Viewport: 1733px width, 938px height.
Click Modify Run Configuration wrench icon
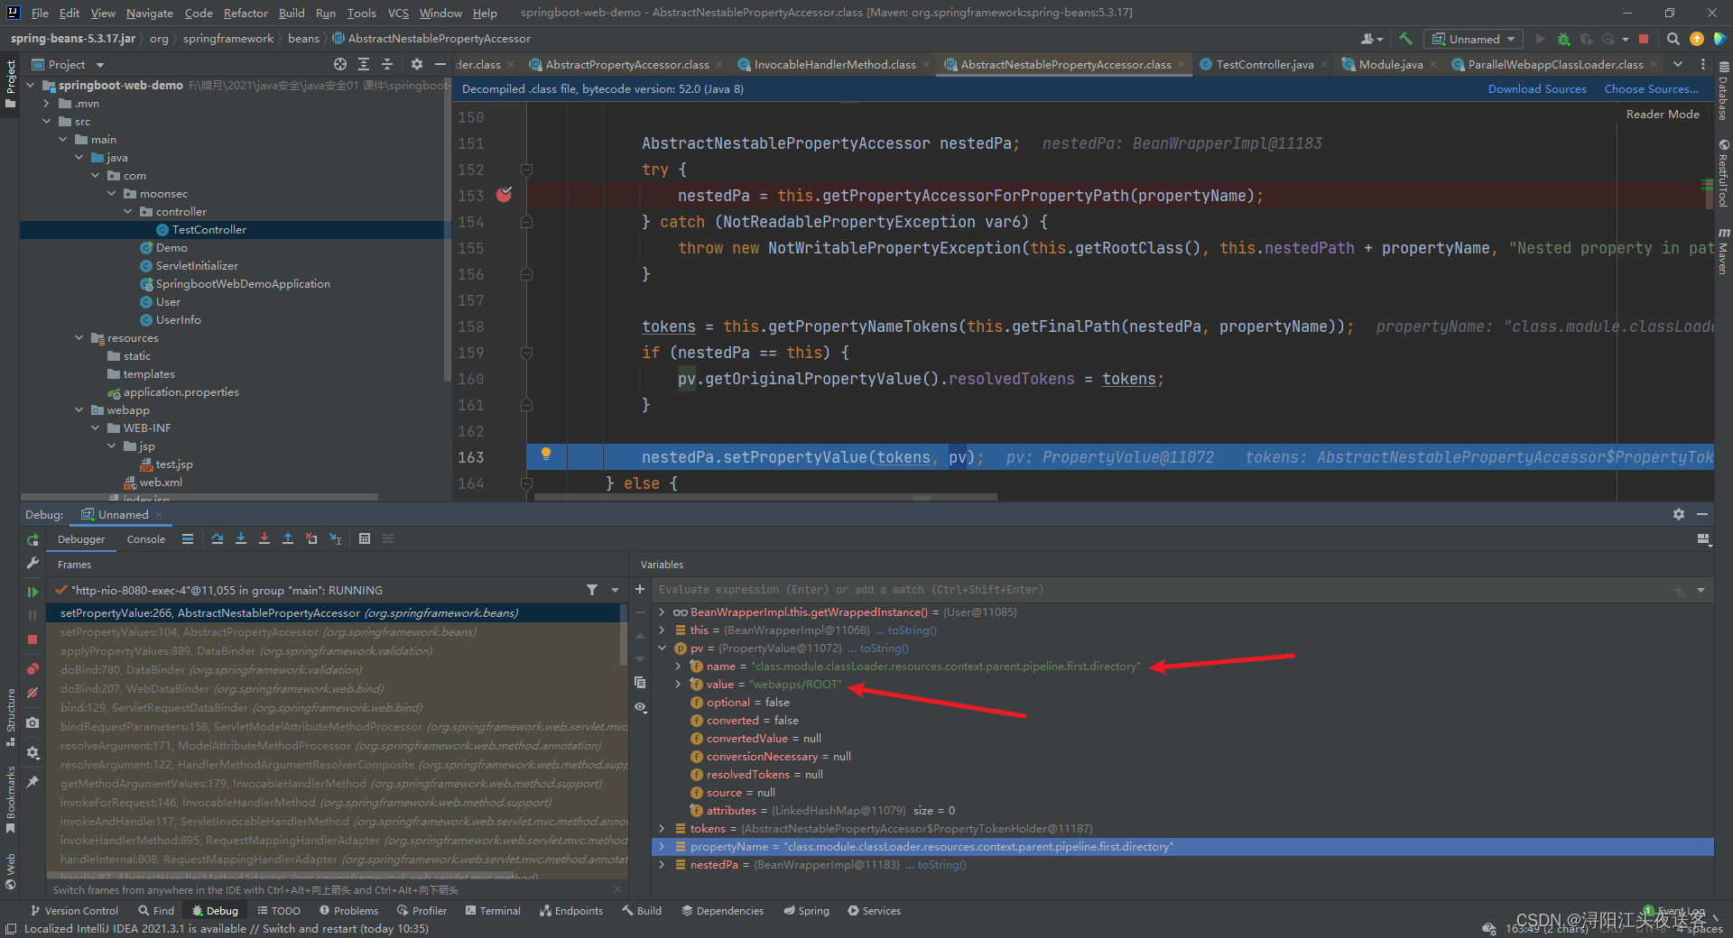click(32, 563)
